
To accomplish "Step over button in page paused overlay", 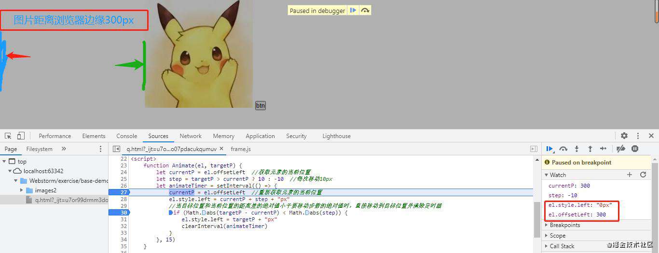I will pyautogui.click(x=365, y=10).
